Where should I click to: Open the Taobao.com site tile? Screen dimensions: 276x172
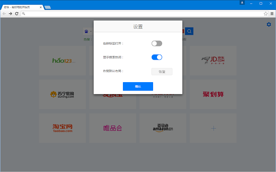(62, 128)
